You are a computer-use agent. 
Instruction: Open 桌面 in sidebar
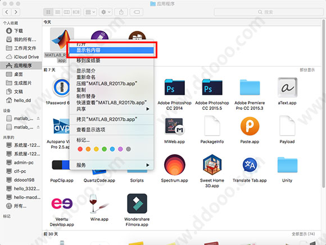click(21, 75)
